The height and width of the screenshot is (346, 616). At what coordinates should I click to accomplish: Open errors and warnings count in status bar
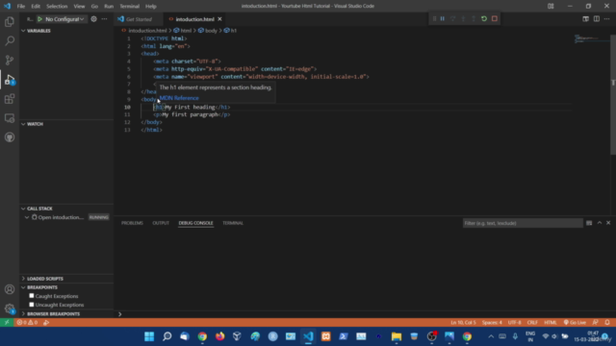pyautogui.click(x=27, y=323)
